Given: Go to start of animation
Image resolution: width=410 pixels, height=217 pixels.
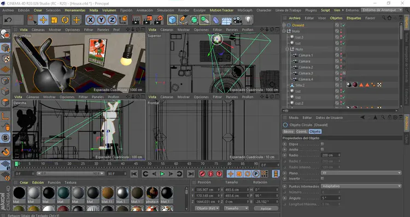Looking at the screenshot, I should (x=134, y=174).
